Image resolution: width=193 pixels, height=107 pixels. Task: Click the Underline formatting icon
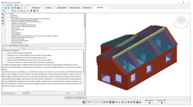pyautogui.click(x=39, y=48)
